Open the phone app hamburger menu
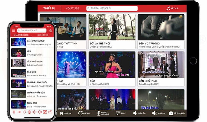This screenshot has width=207, height=122. click(13, 31)
